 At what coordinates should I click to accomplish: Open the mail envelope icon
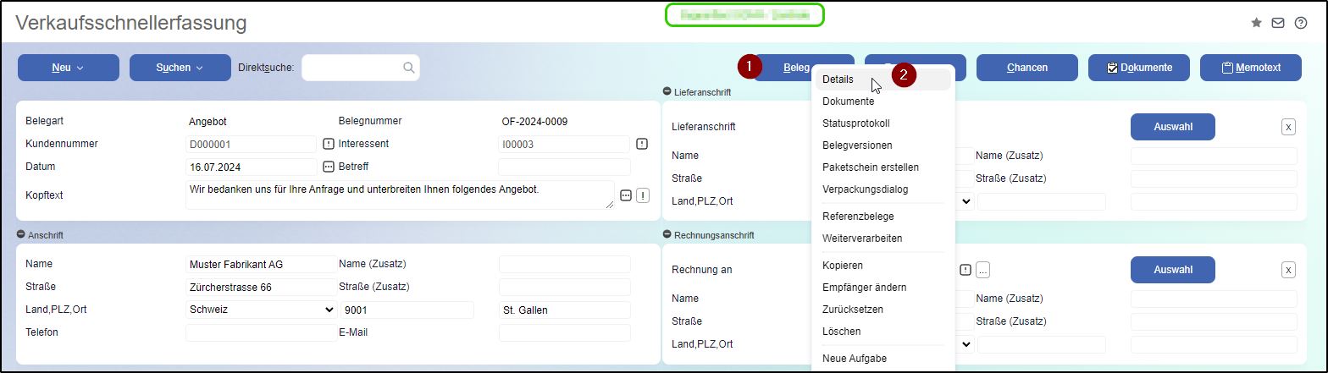point(1278,24)
